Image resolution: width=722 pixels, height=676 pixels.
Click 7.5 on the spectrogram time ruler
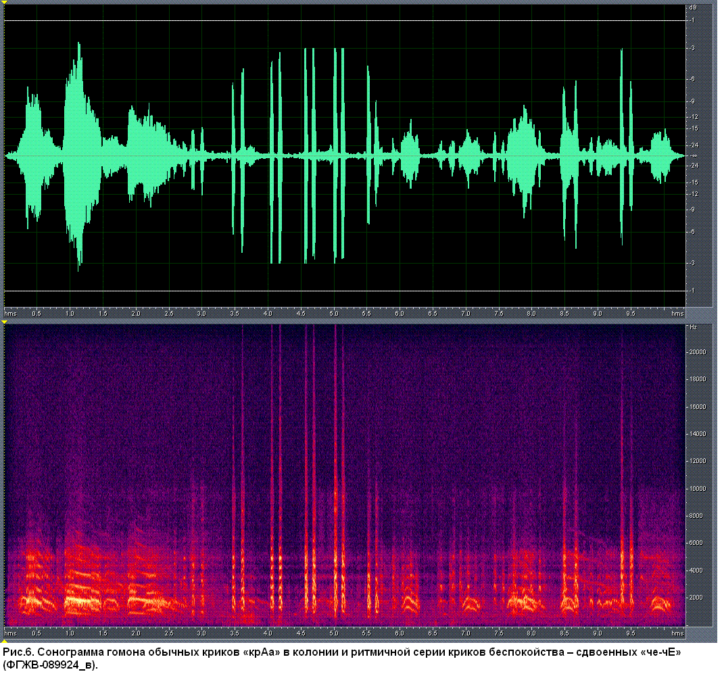499,633
